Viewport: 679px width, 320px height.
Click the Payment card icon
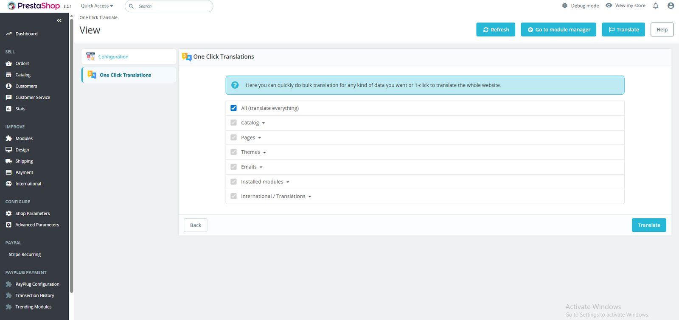click(8, 172)
